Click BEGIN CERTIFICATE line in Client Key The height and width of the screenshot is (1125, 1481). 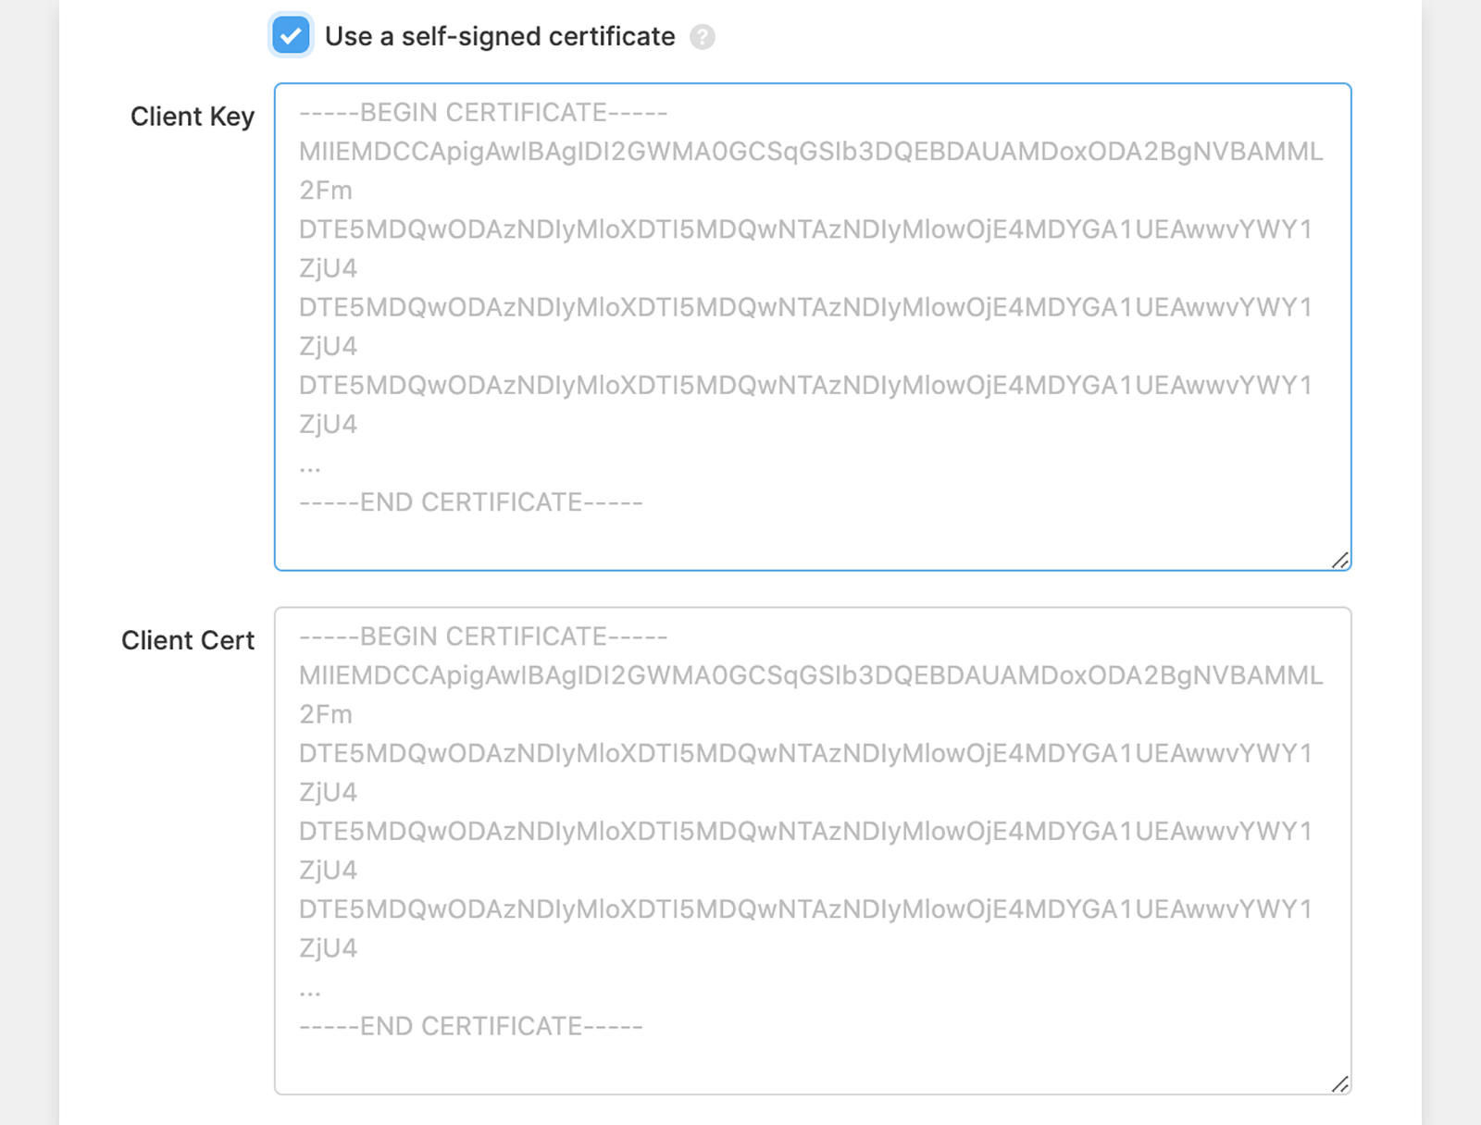coord(483,113)
